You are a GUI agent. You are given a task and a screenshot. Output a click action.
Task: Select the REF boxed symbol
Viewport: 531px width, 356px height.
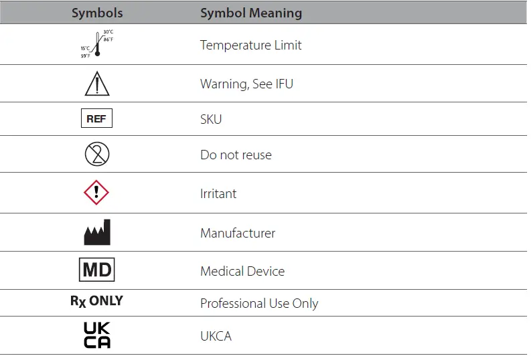click(96, 120)
